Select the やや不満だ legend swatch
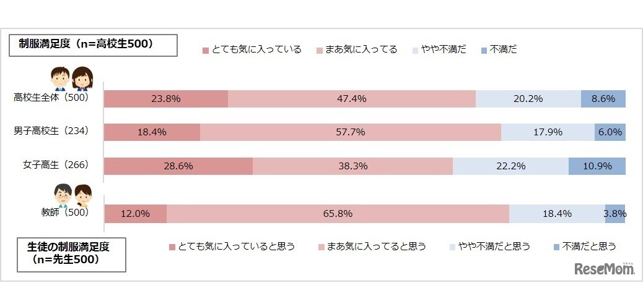Viewport: 643px width, 283px height. pos(415,50)
